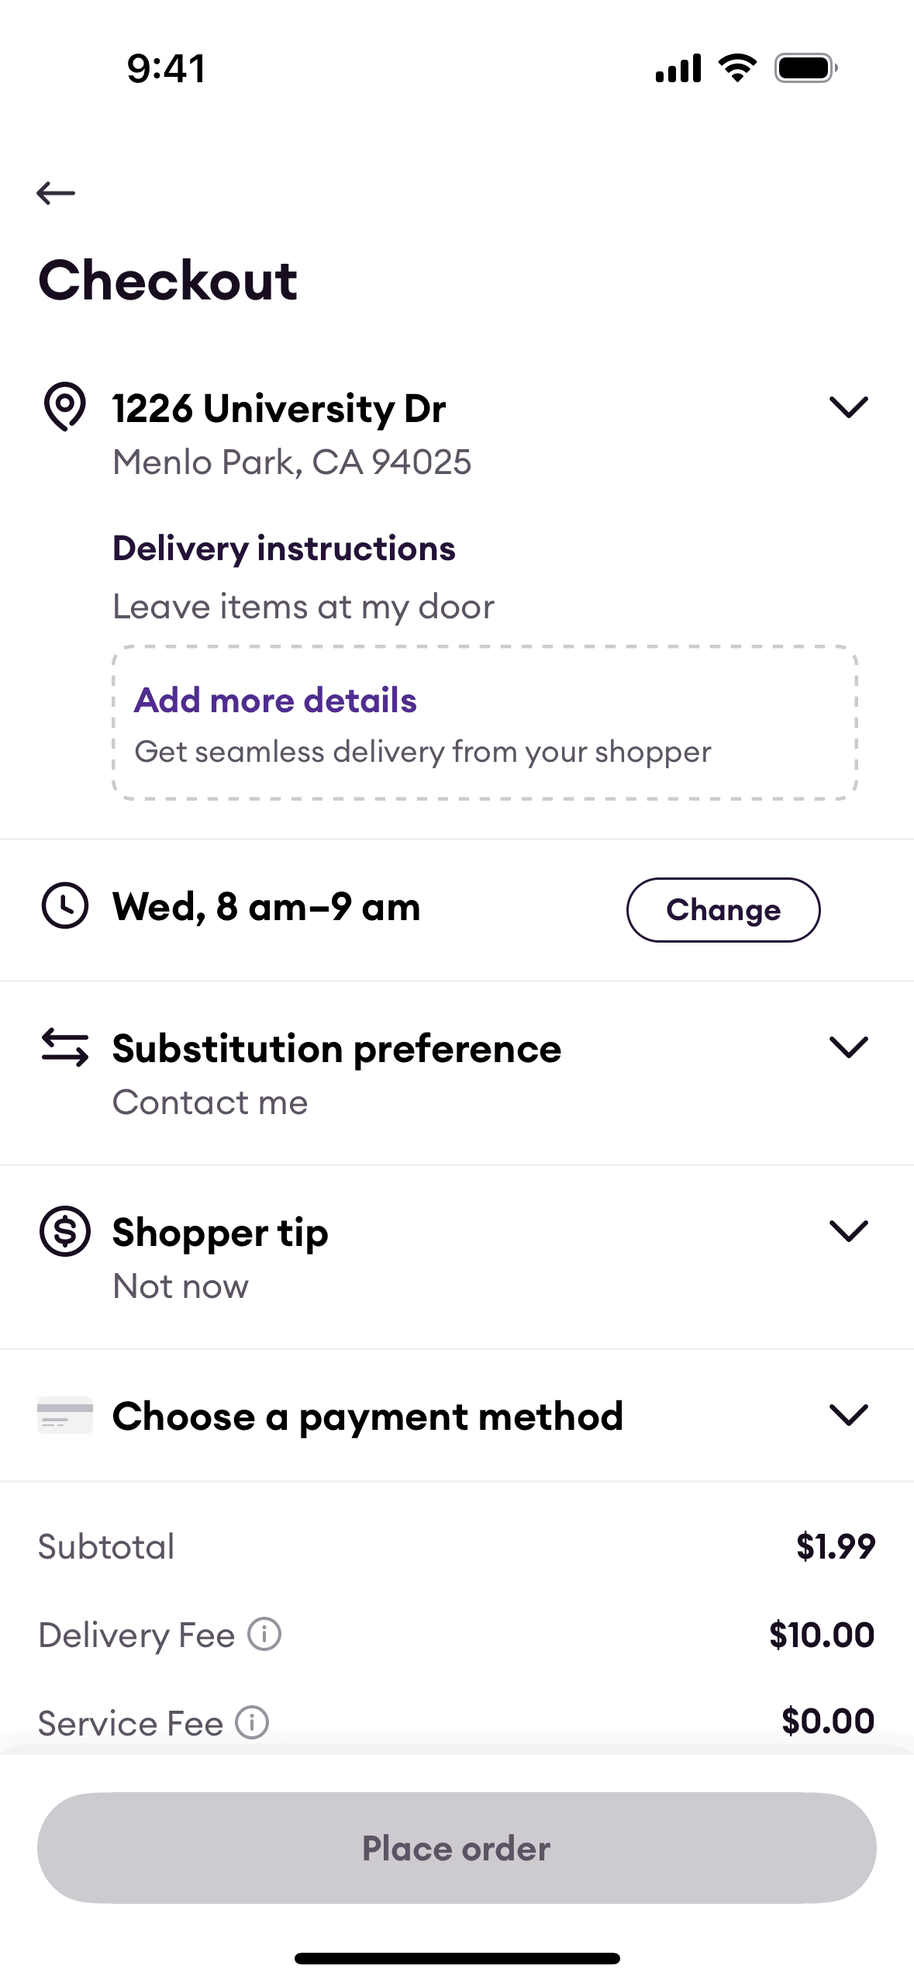Tap the Shopper tip row title
This screenshot has height=1983, width=914.
click(x=220, y=1233)
